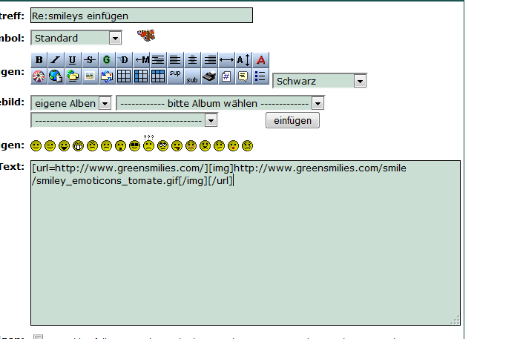Image resolution: width=523 pixels, height=339 pixels.
Task: Insert subscript tag
Action: tap(192, 76)
